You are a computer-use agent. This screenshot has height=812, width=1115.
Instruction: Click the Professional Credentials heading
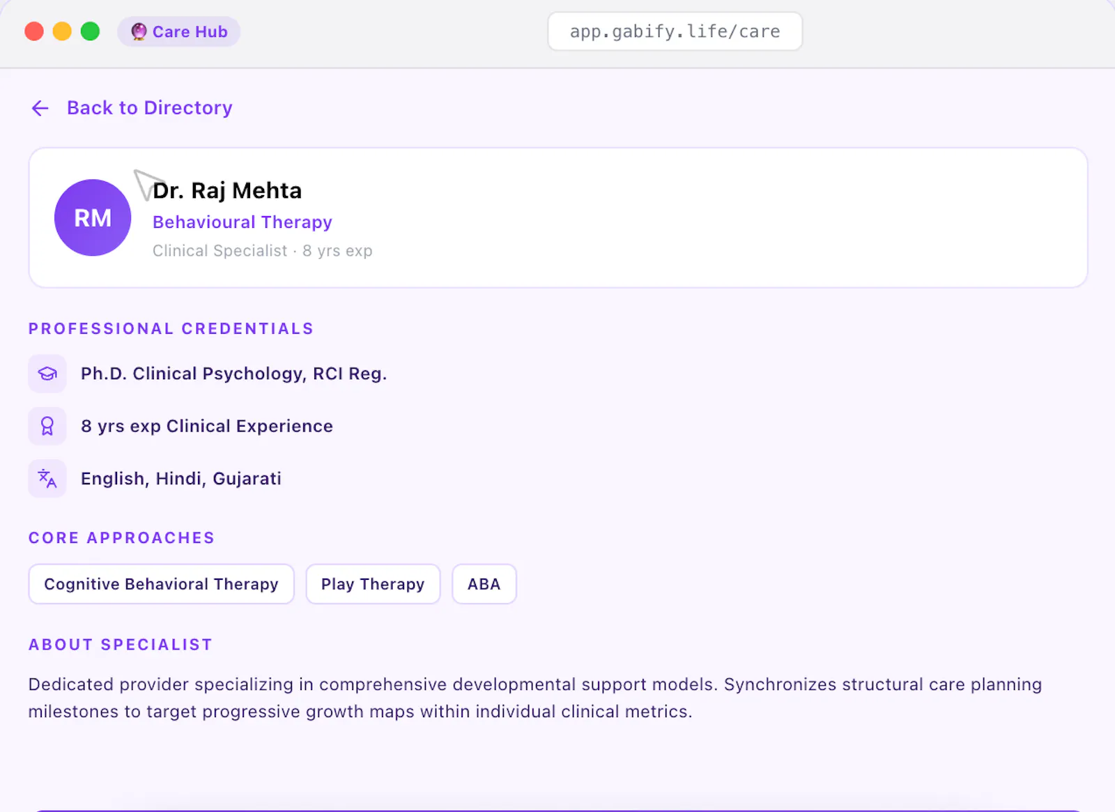(x=171, y=328)
